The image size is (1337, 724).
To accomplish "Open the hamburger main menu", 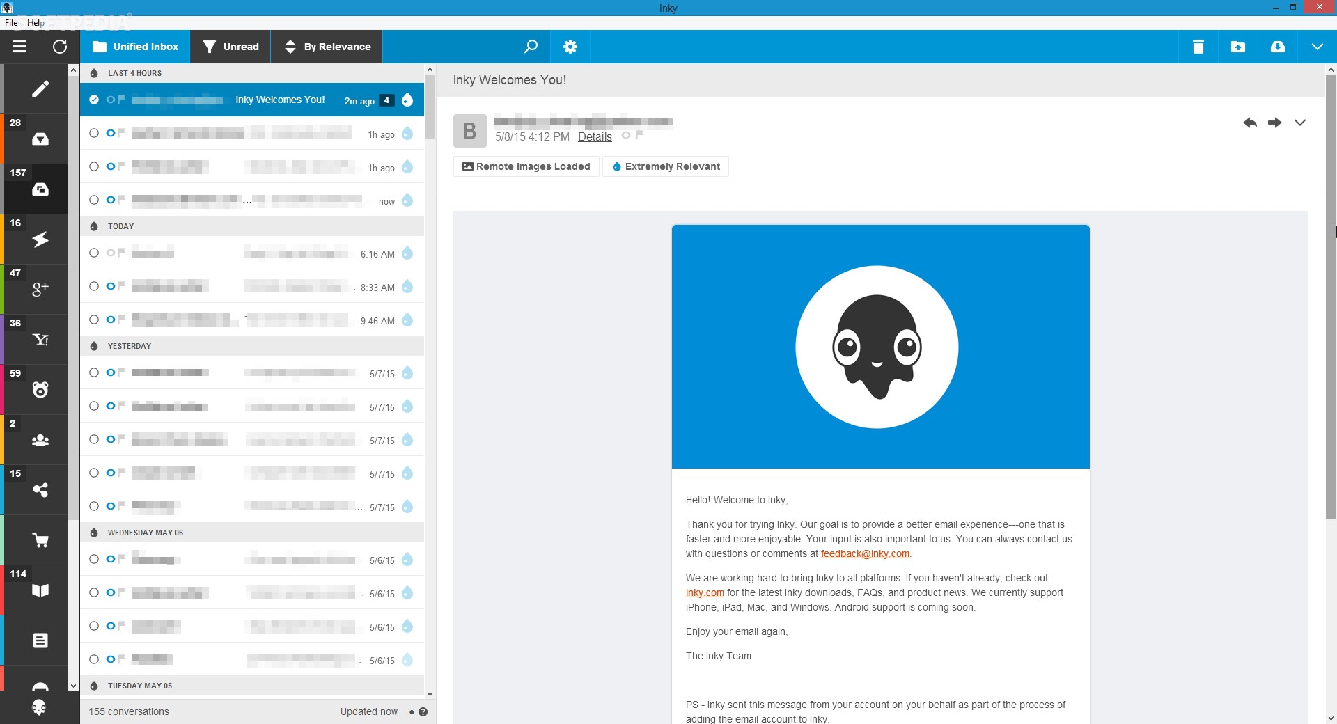I will pos(19,47).
